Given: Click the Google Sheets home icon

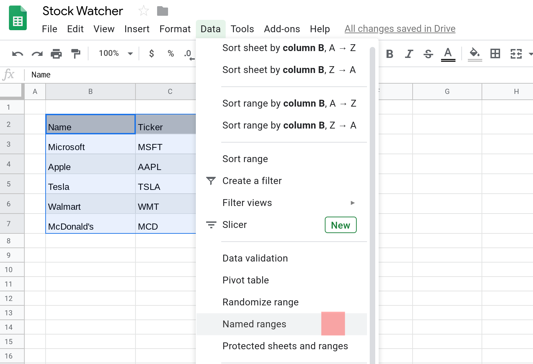Looking at the screenshot, I should click(x=18, y=18).
